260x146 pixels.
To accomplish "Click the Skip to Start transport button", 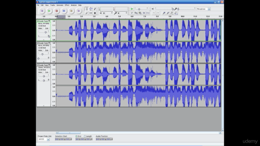I will (42, 11).
